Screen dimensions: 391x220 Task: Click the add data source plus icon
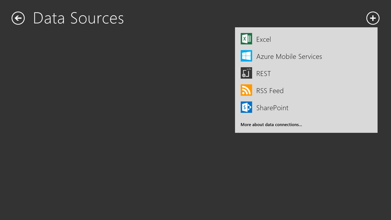pyautogui.click(x=373, y=18)
